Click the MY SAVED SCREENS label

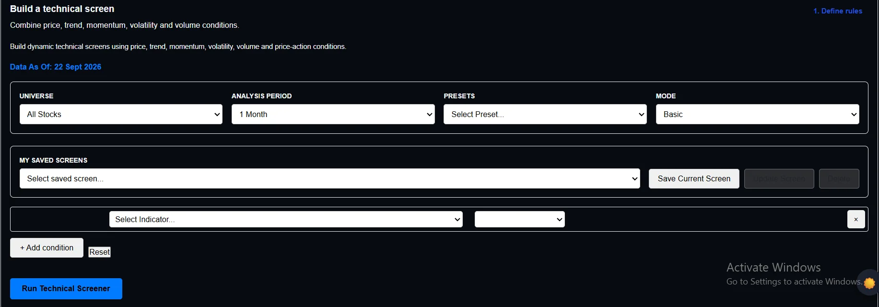point(53,160)
